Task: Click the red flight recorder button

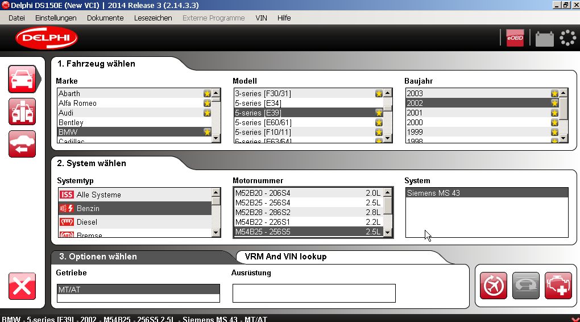Action: tap(494, 286)
